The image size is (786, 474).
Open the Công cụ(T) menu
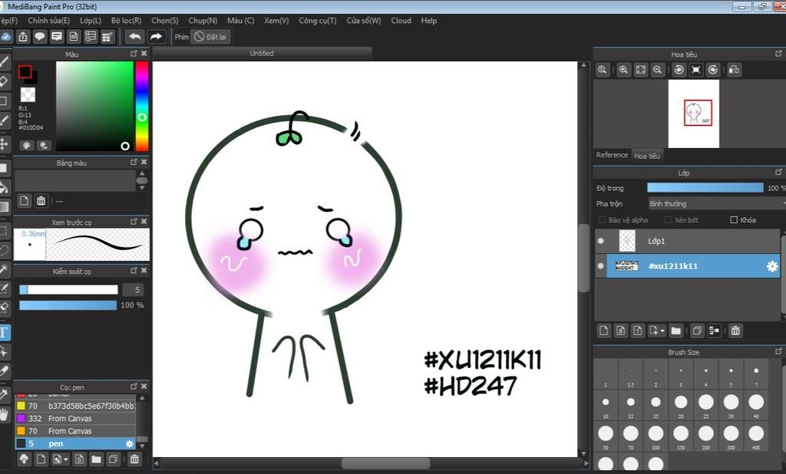click(317, 21)
